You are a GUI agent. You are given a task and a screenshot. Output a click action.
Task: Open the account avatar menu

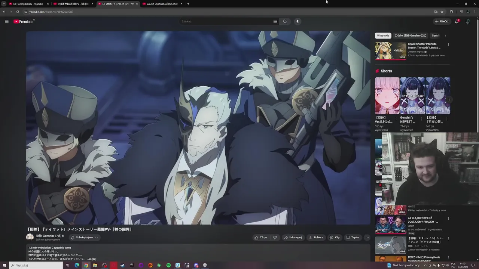468,21
